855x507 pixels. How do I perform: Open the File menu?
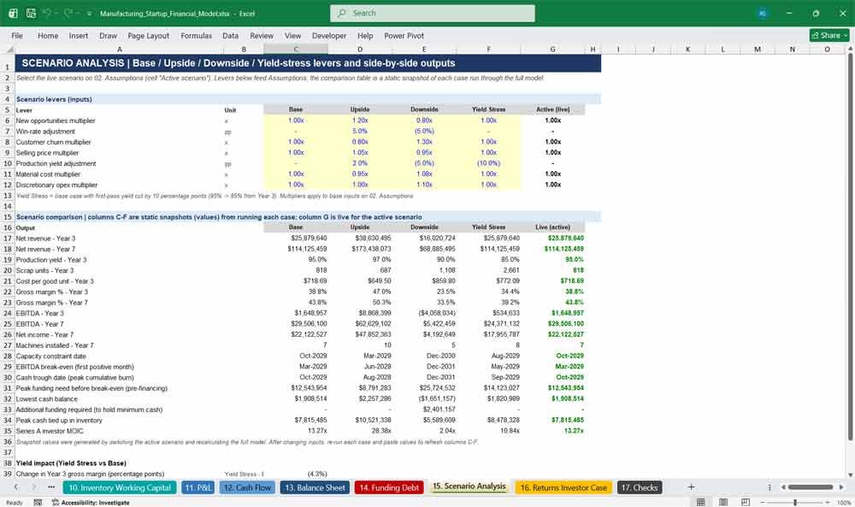pyautogui.click(x=17, y=35)
